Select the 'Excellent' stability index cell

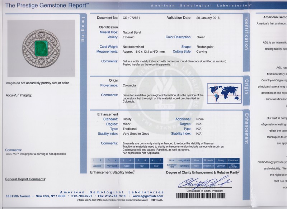point(97,166)
